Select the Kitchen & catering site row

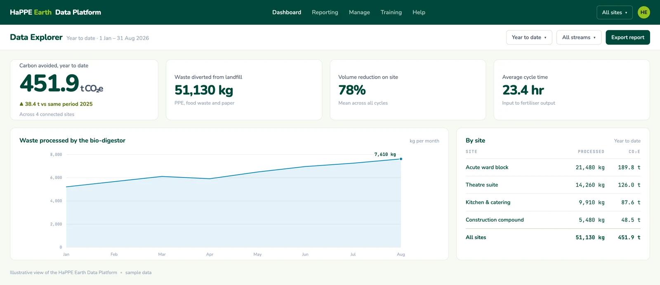pyautogui.click(x=553, y=202)
